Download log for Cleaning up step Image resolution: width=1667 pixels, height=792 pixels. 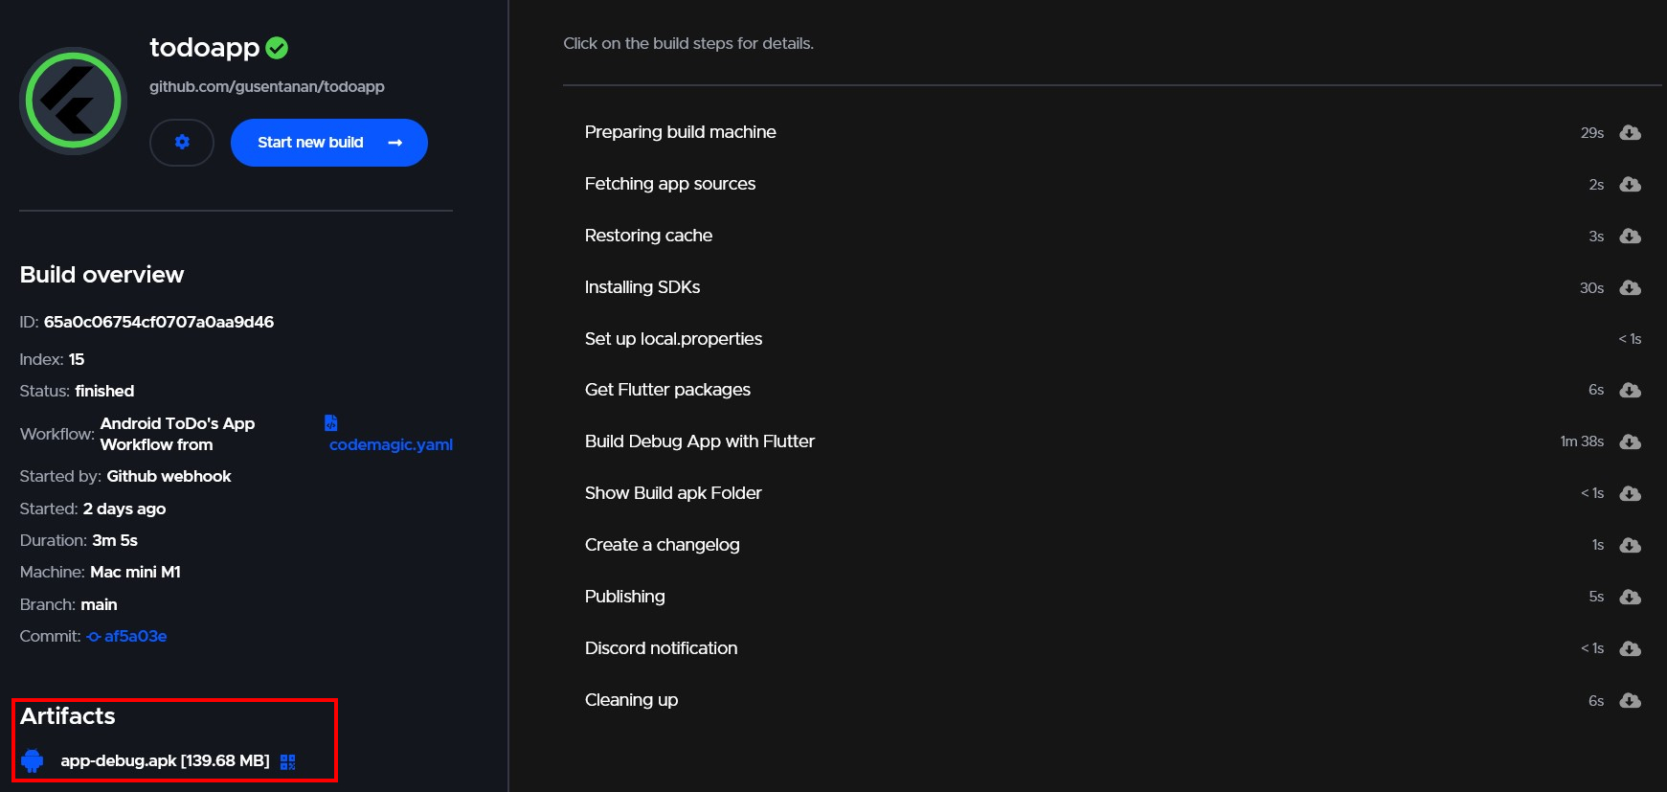pos(1630,700)
